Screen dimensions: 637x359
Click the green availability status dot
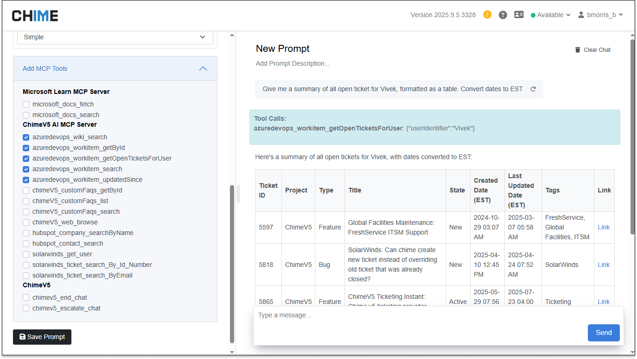533,15
